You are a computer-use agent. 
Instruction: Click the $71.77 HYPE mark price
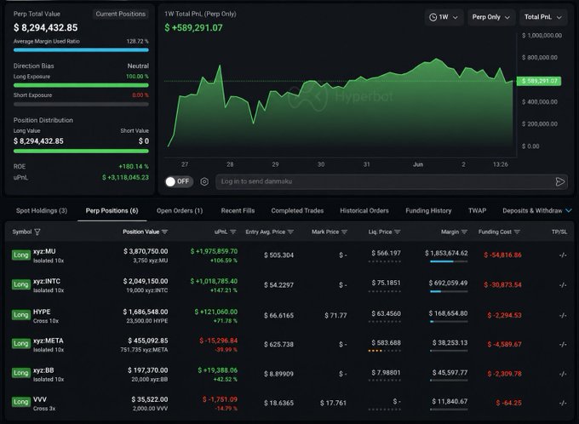[x=335, y=315]
